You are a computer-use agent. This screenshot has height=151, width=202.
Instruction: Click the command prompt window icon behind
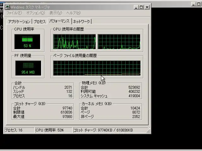[2, 4]
